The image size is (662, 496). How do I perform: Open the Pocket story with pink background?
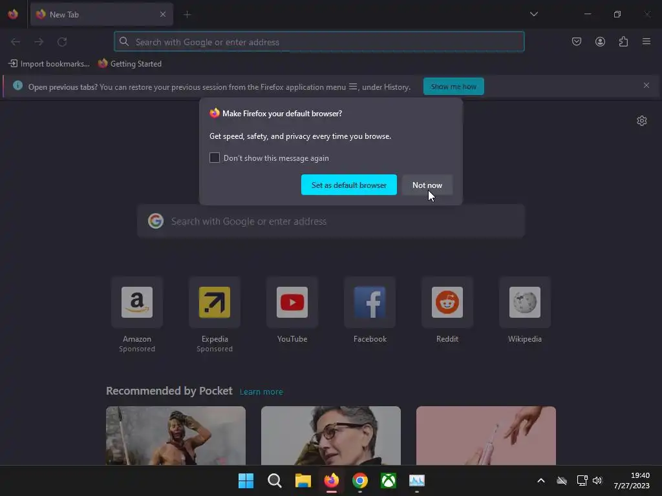[x=486, y=436]
